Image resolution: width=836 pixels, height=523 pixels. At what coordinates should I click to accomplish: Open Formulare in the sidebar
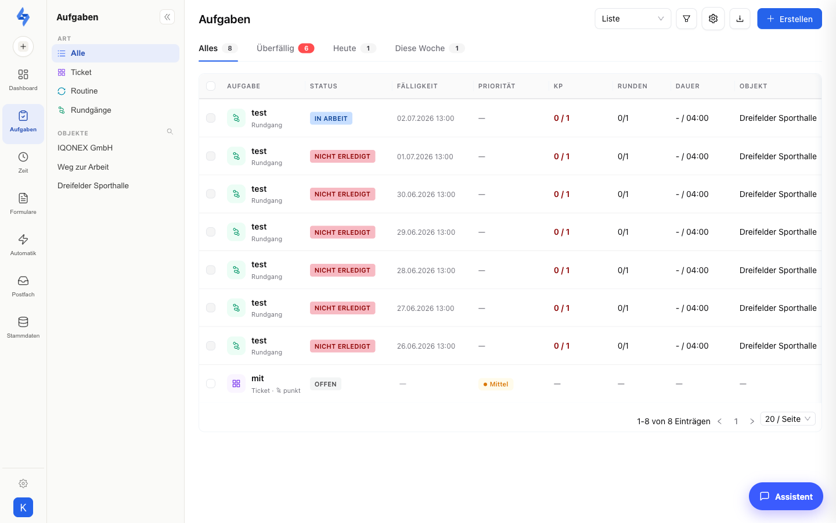[23, 203]
